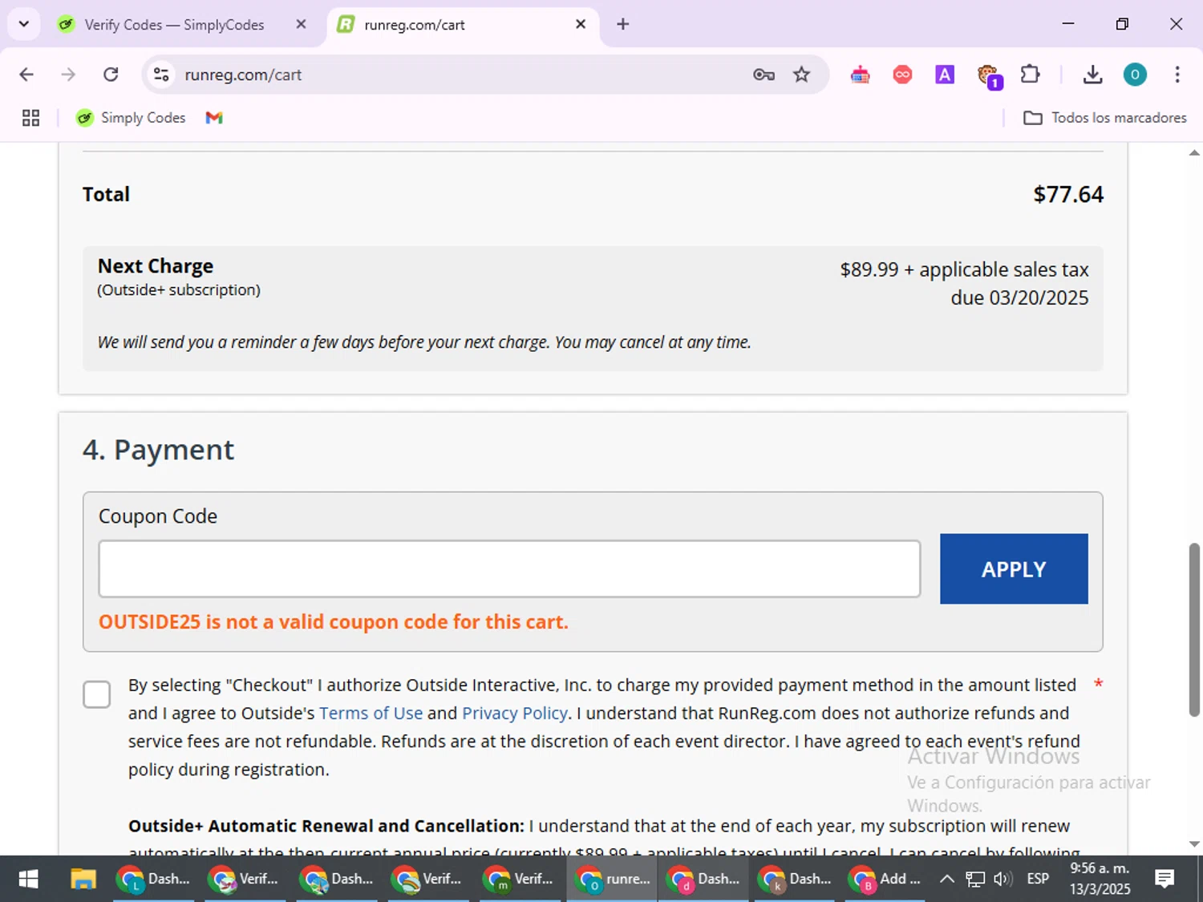This screenshot has height=902, width=1203.
Task: Open the Windows Start menu
Action: pyautogui.click(x=28, y=879)
